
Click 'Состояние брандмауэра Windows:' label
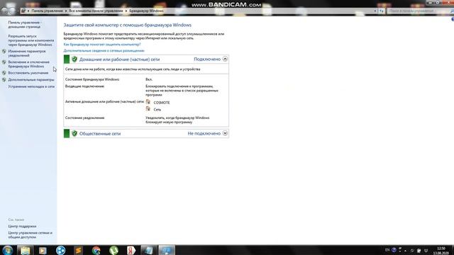point(92,79)
